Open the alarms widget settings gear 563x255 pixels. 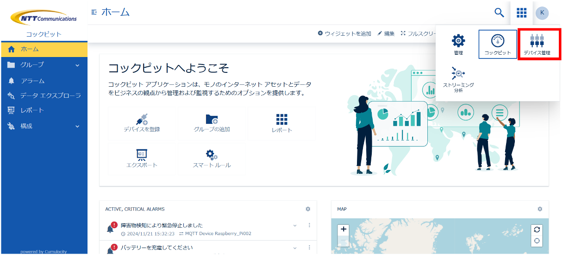(308, 209)
